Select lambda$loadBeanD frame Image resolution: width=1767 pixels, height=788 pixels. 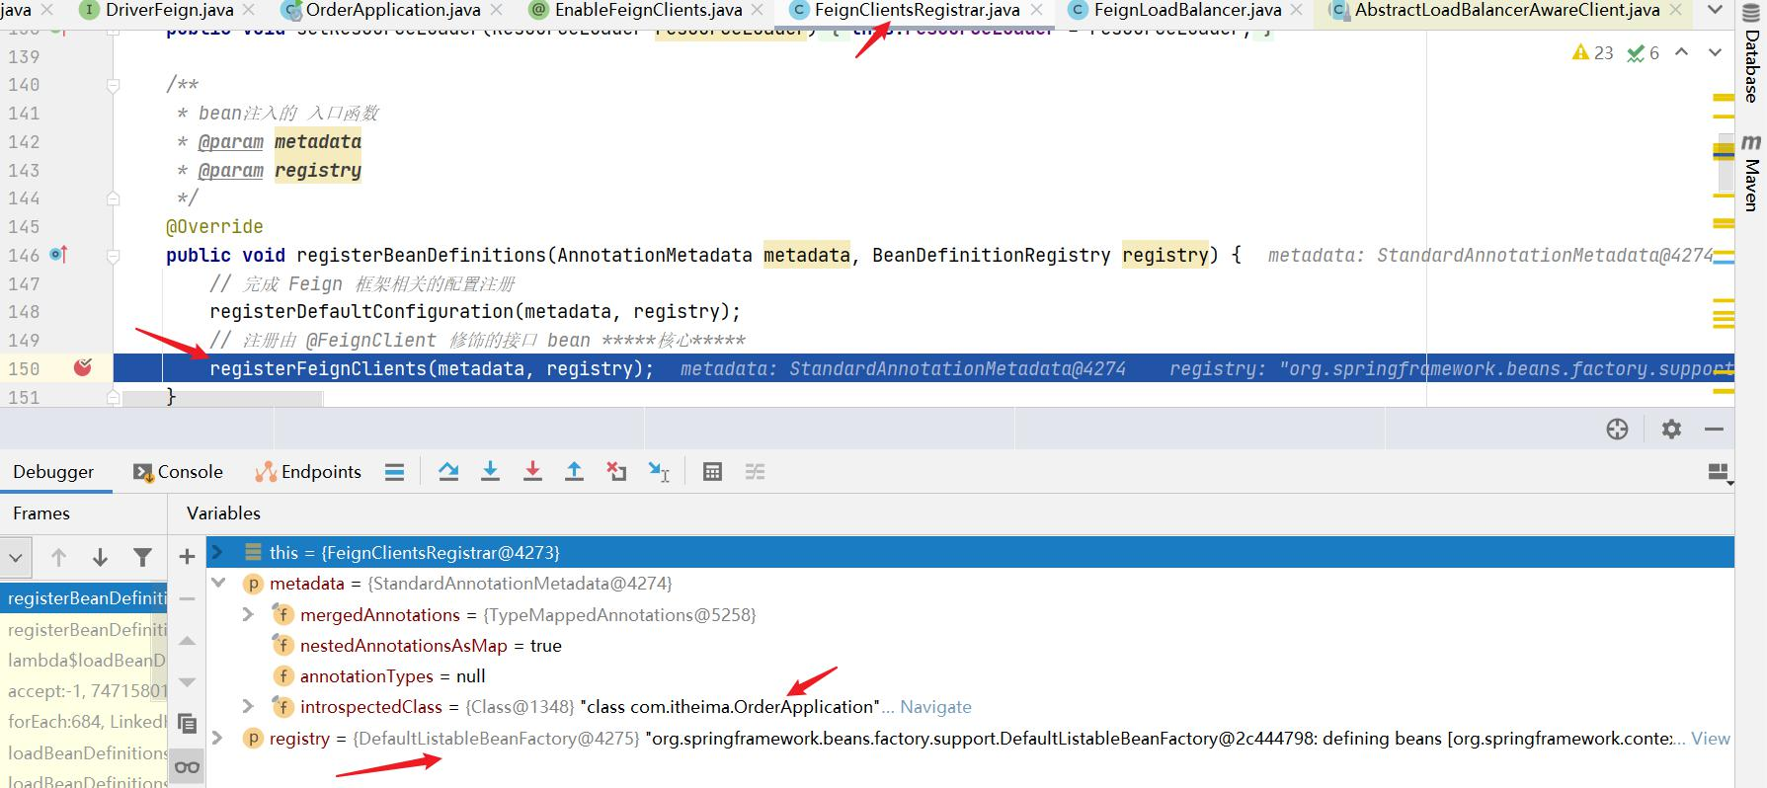(84, 661)
